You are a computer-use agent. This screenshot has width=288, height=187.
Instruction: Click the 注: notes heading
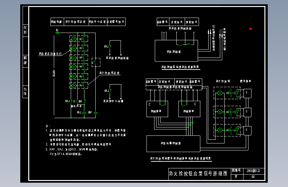[48, 126]
